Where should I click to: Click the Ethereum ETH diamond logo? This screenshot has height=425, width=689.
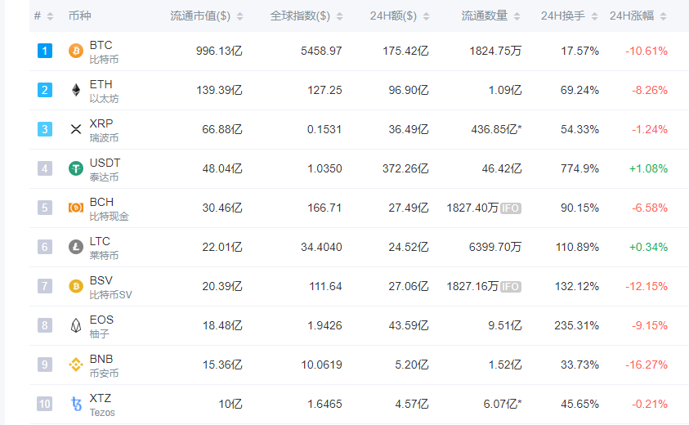click(x=76, y=90)
